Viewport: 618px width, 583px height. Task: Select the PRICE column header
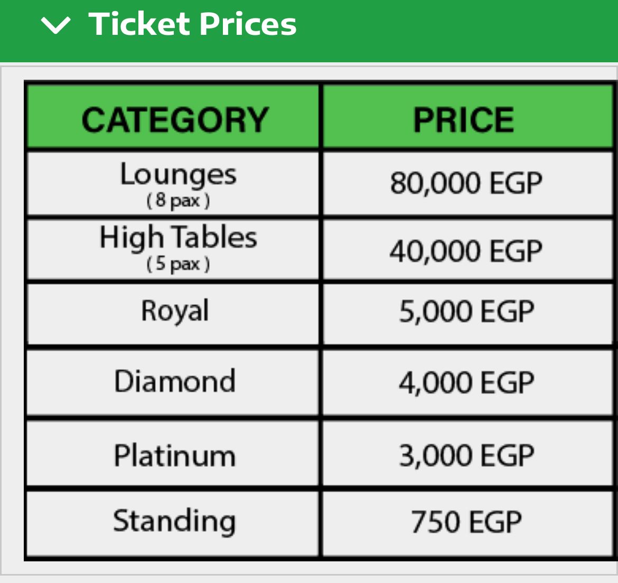(x=468, y=117)
